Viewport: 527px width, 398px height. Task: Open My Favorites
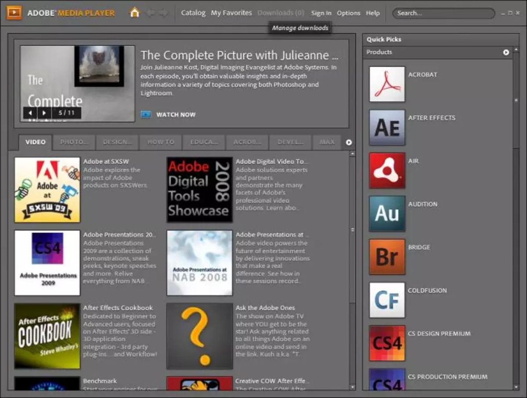231,13
